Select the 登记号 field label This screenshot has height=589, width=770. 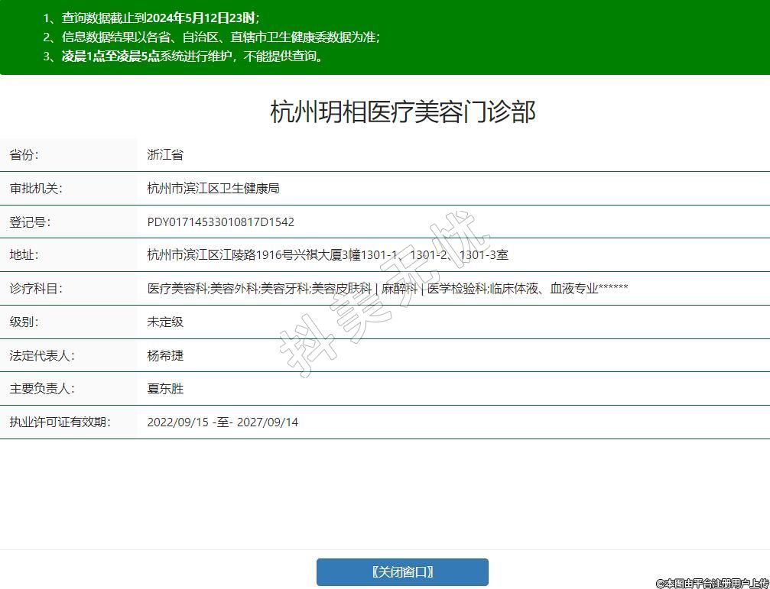click(29, 222)
